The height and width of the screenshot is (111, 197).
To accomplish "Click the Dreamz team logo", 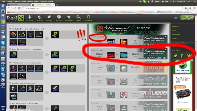I will pos(124,55).
